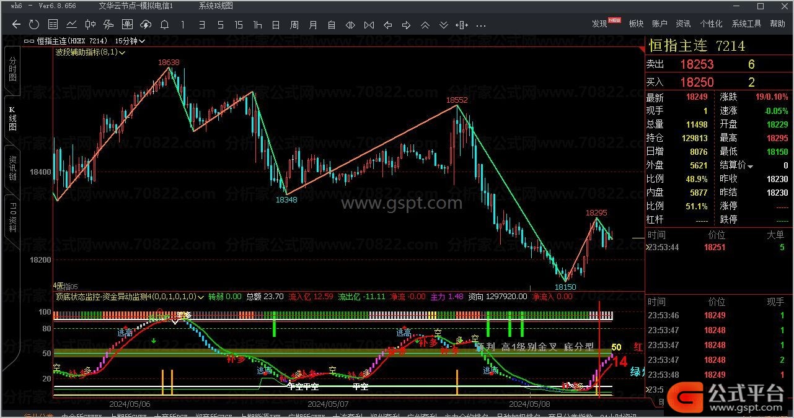794x418 pixels.
Task: Click the horizontal compress arrows icon
Action: point(350,25)
